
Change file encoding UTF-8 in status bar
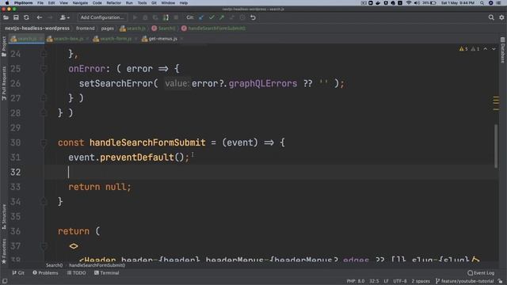coord(400,281)
